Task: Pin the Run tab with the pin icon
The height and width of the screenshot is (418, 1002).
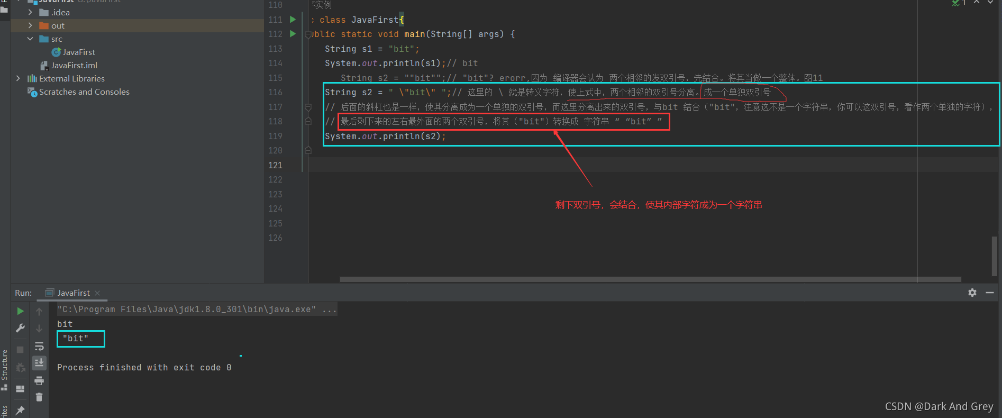Action: tap(20, 410)
